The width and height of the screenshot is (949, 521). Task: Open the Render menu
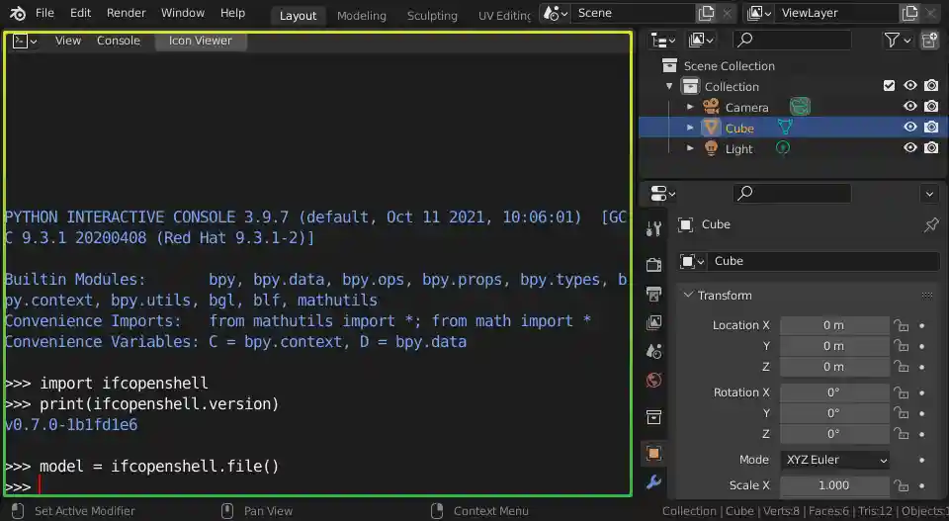[126, 13]
